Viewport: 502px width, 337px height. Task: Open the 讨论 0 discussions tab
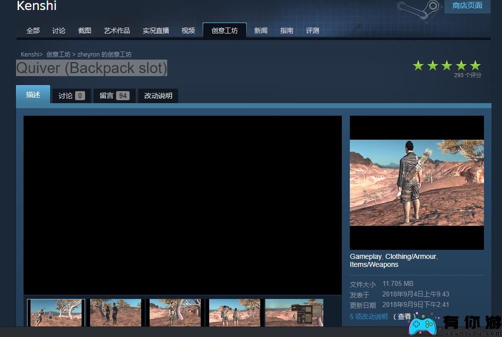[71, 95]
